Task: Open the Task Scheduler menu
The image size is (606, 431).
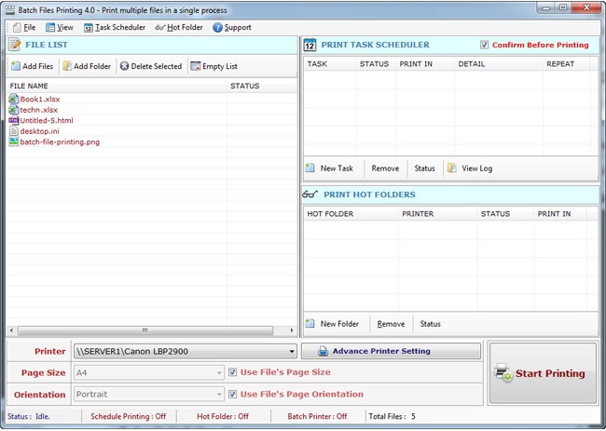Action: click(114, 28)
